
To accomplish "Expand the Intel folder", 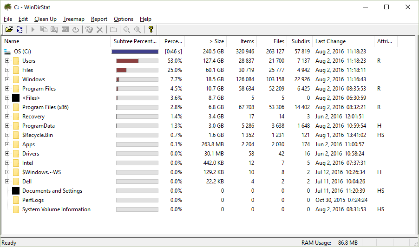I will point(7,162).
